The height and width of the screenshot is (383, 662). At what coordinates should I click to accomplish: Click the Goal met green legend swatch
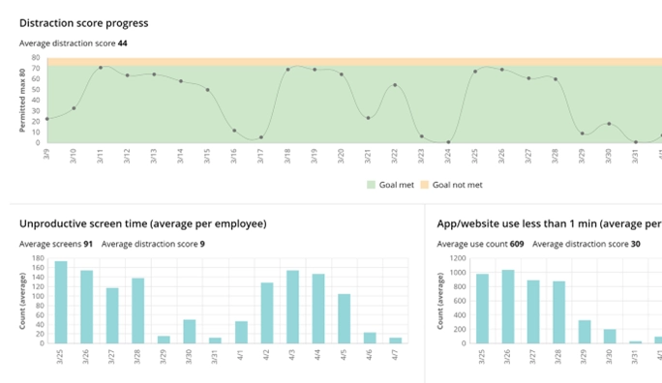[x=371, y=185]
